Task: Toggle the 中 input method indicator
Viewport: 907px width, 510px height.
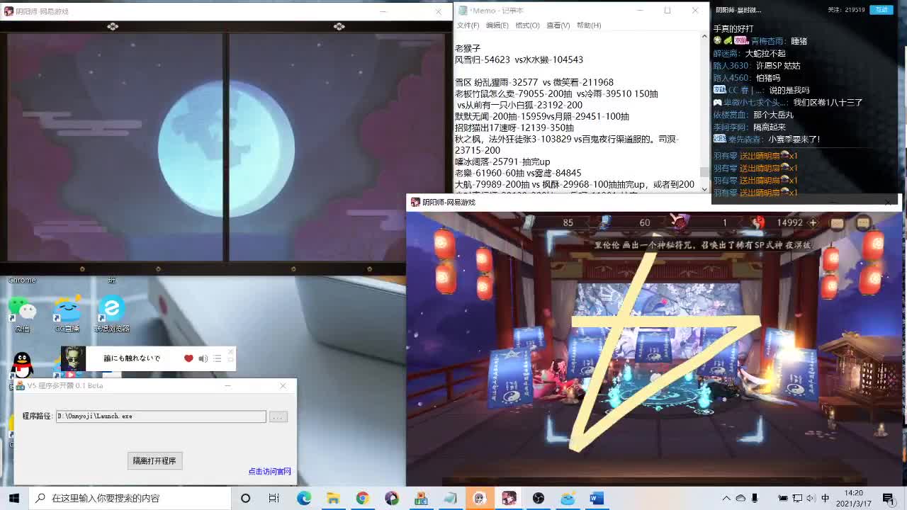Action: 825,498
